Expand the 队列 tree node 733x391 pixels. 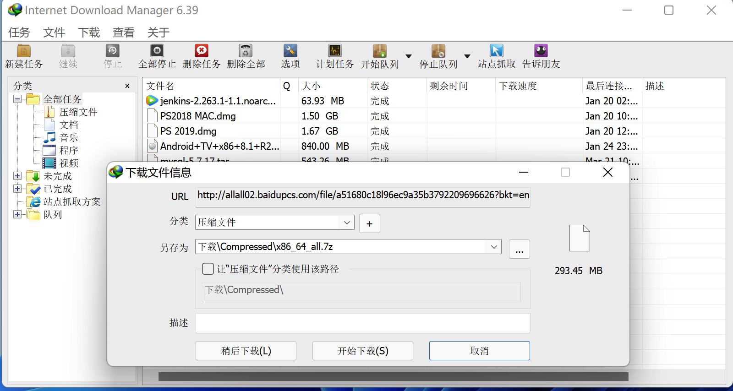[x=17, y=215]
